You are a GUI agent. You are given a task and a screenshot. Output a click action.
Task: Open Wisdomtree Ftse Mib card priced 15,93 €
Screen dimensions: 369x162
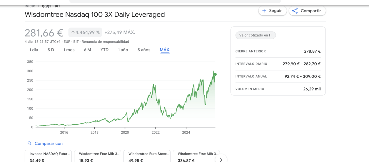click(98, 156)
